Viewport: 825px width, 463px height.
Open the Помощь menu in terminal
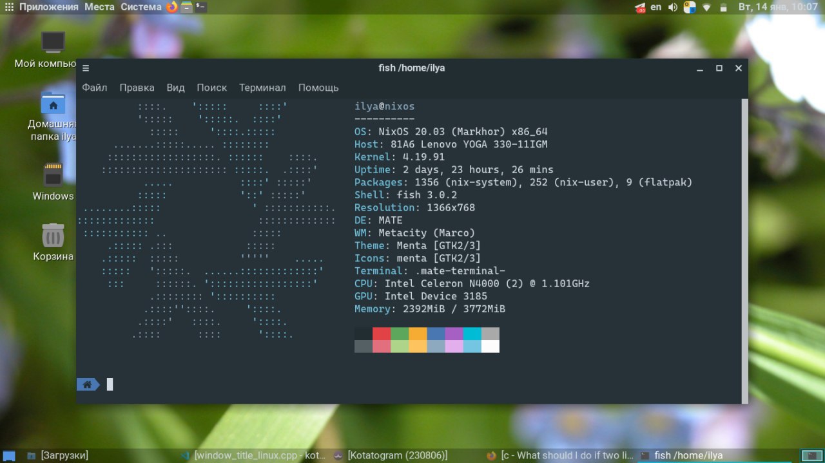pos(318,88)
